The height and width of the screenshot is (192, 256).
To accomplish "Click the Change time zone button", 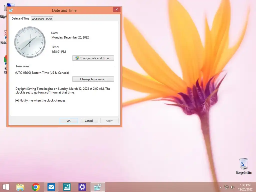I will click(x=93, y=79).
